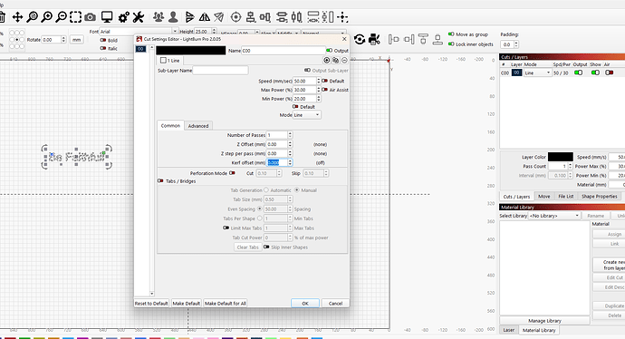The height and width of the screenshot is (339, 625).
Task: Toggle the Air Assist switch
Action: 324,90
